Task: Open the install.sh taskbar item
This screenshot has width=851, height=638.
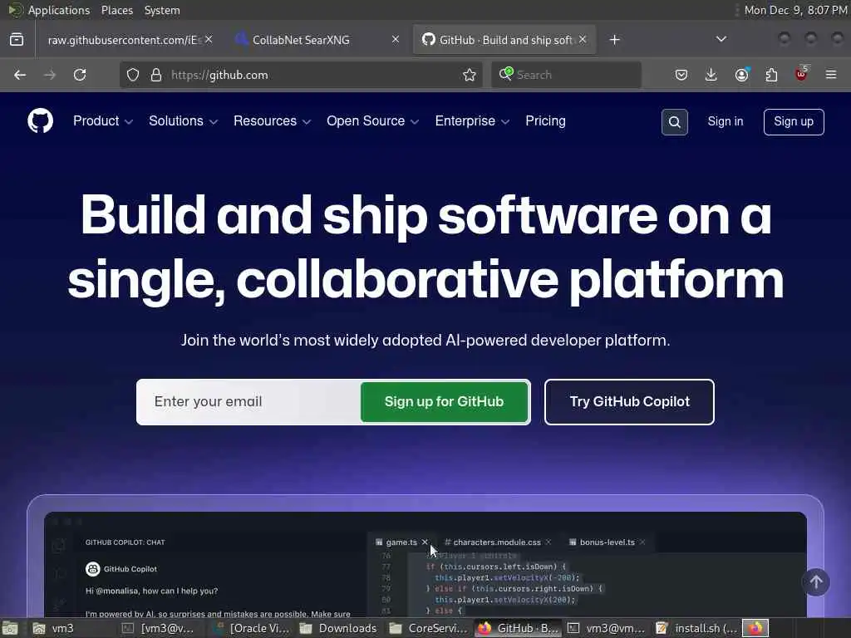Action: click(697, 628)
